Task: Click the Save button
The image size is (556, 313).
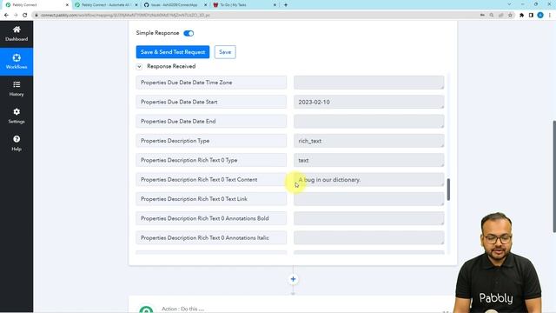Action: (225, 52)
